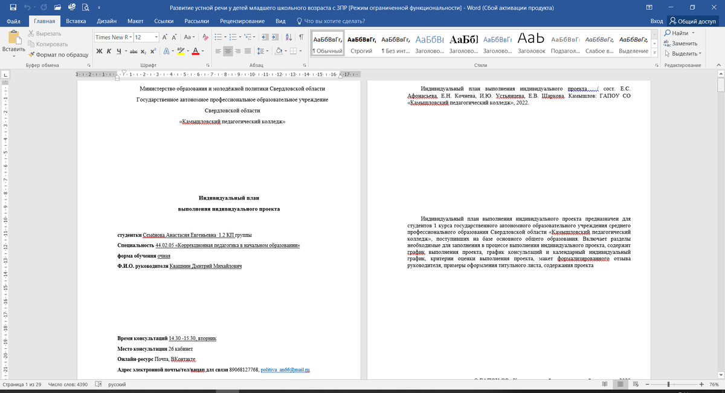Click the Вырезать (cut) command

tap(44, 34)
